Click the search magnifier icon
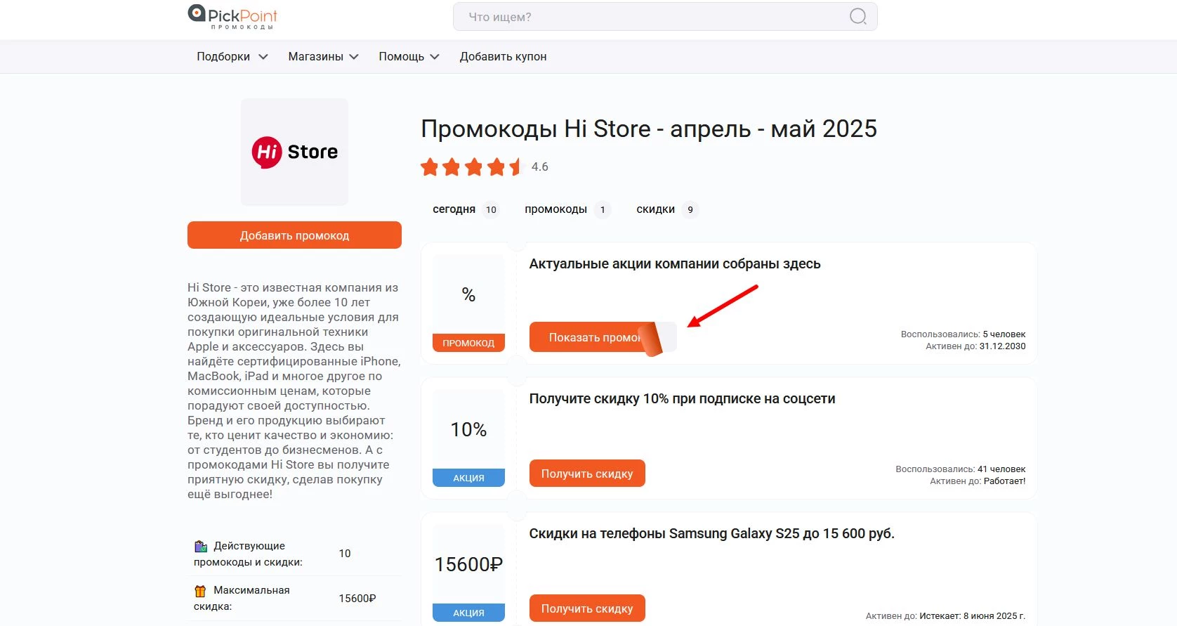 click(857, 16)
